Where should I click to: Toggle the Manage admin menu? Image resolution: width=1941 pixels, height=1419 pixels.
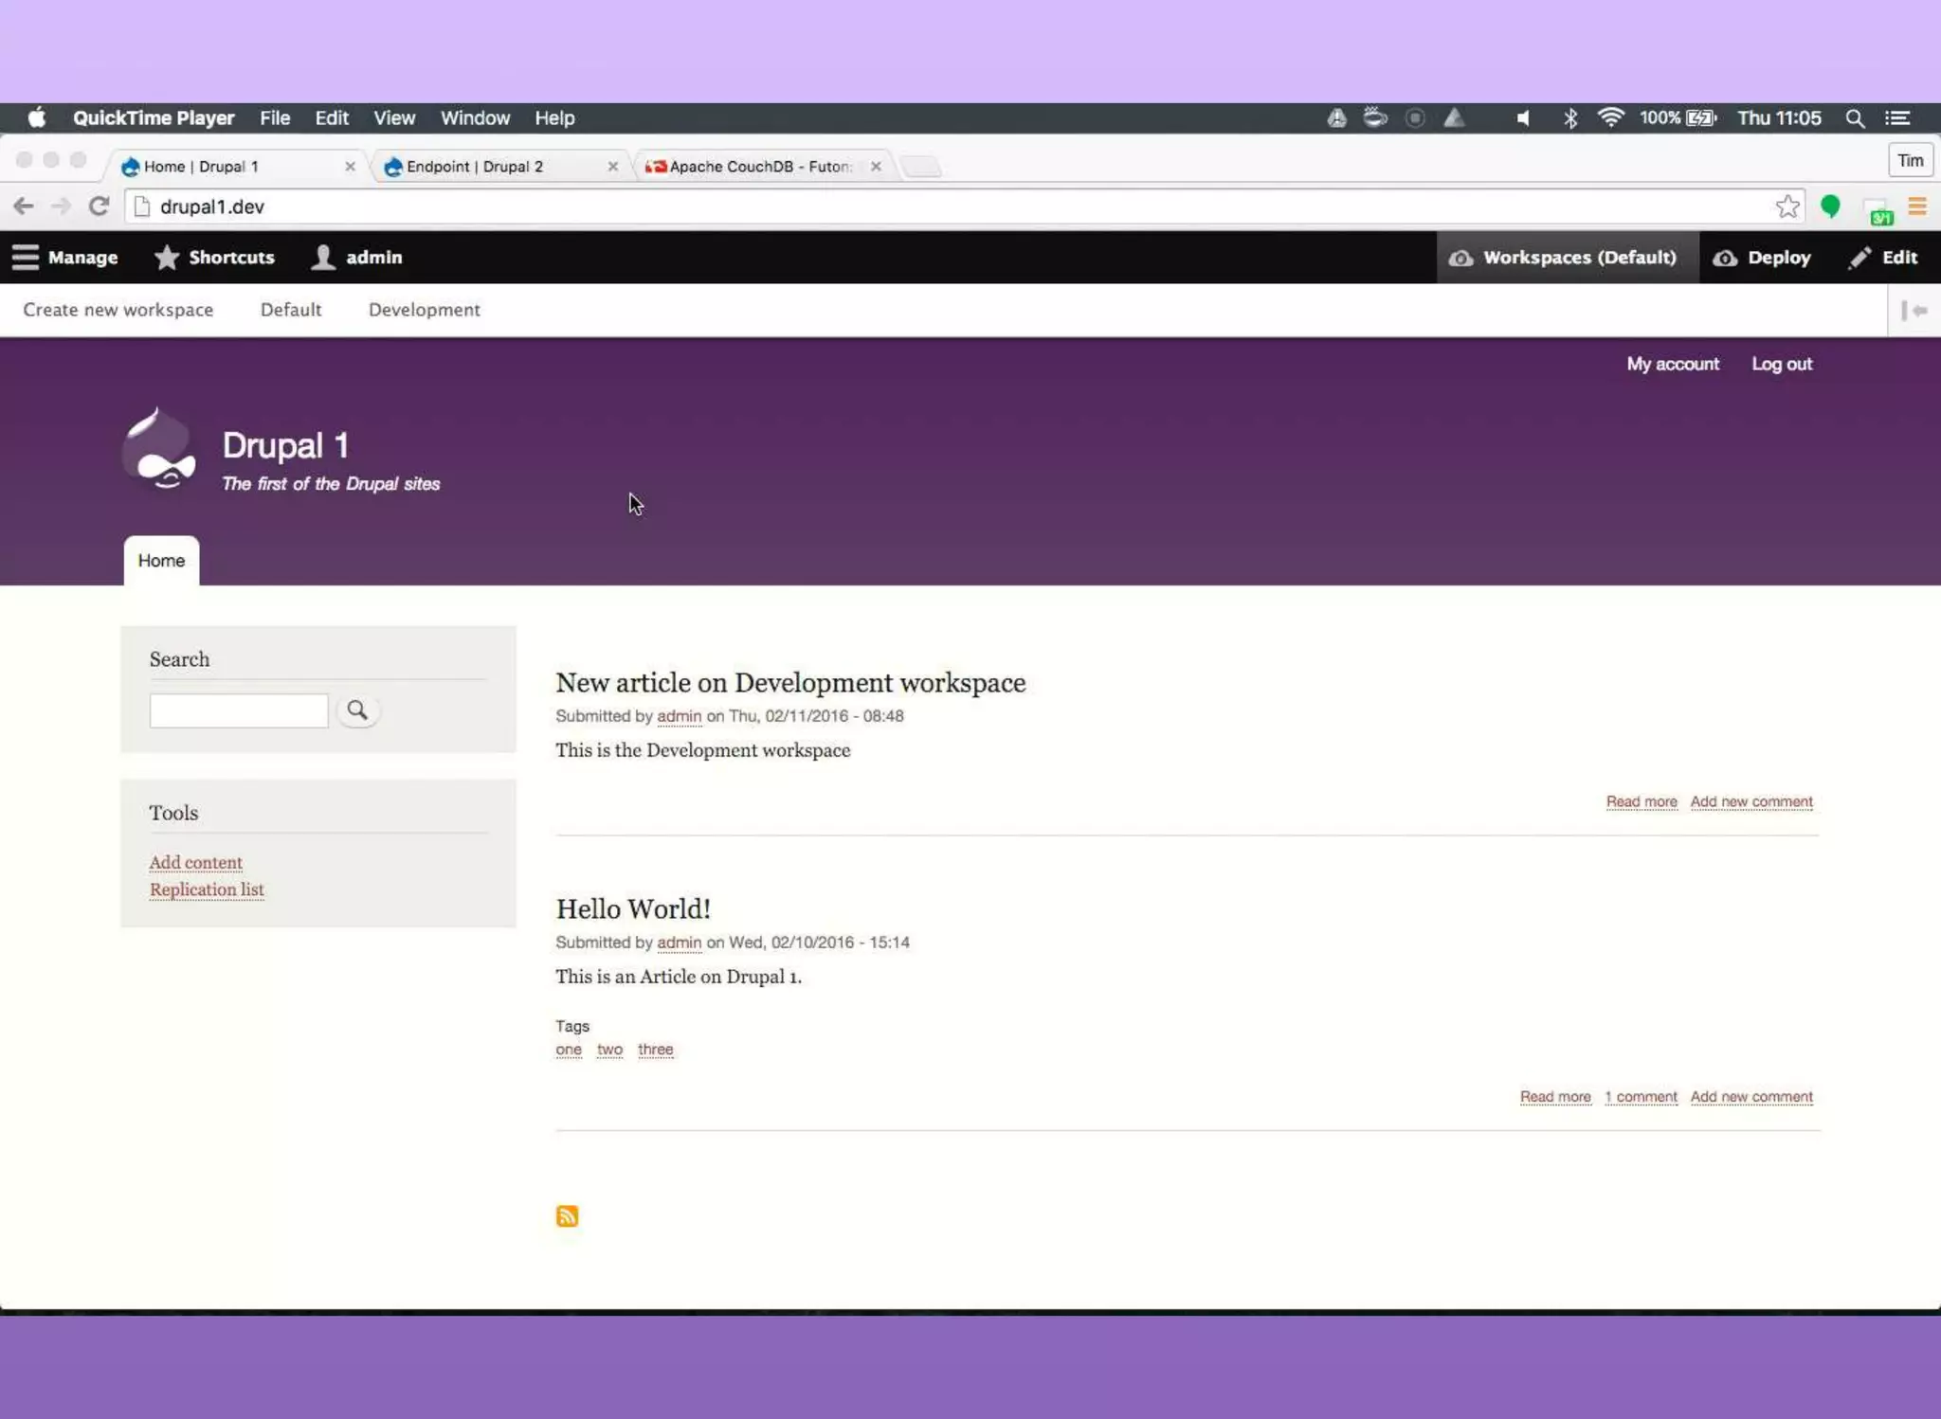click(x=64, y=258)
